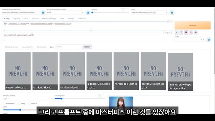Click the Generate button

pos(192,26)
